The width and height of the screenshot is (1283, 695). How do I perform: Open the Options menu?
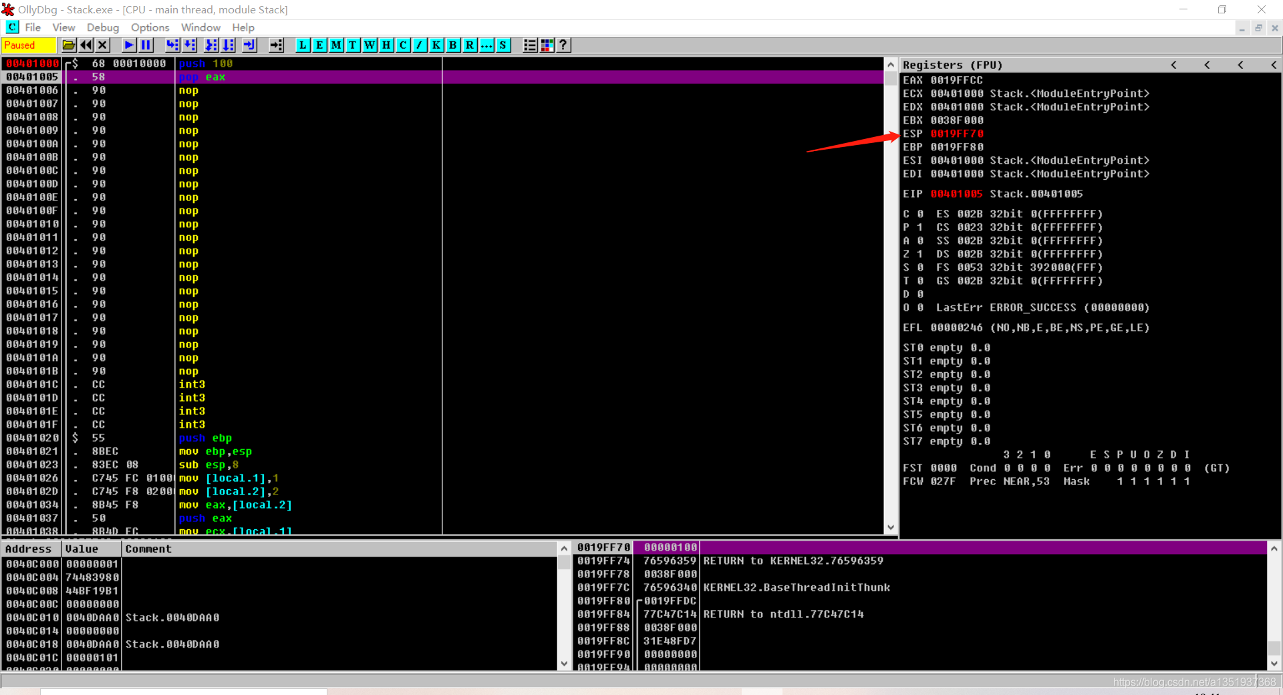pyautogui.click(x=150, y=27)
